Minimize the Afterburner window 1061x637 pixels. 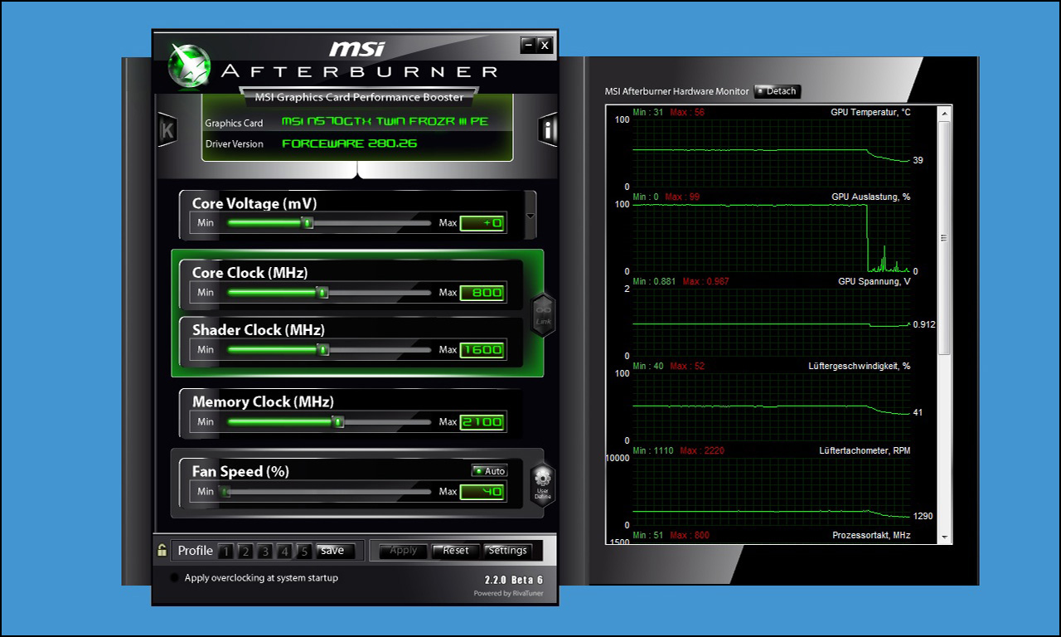pos(529,45)
